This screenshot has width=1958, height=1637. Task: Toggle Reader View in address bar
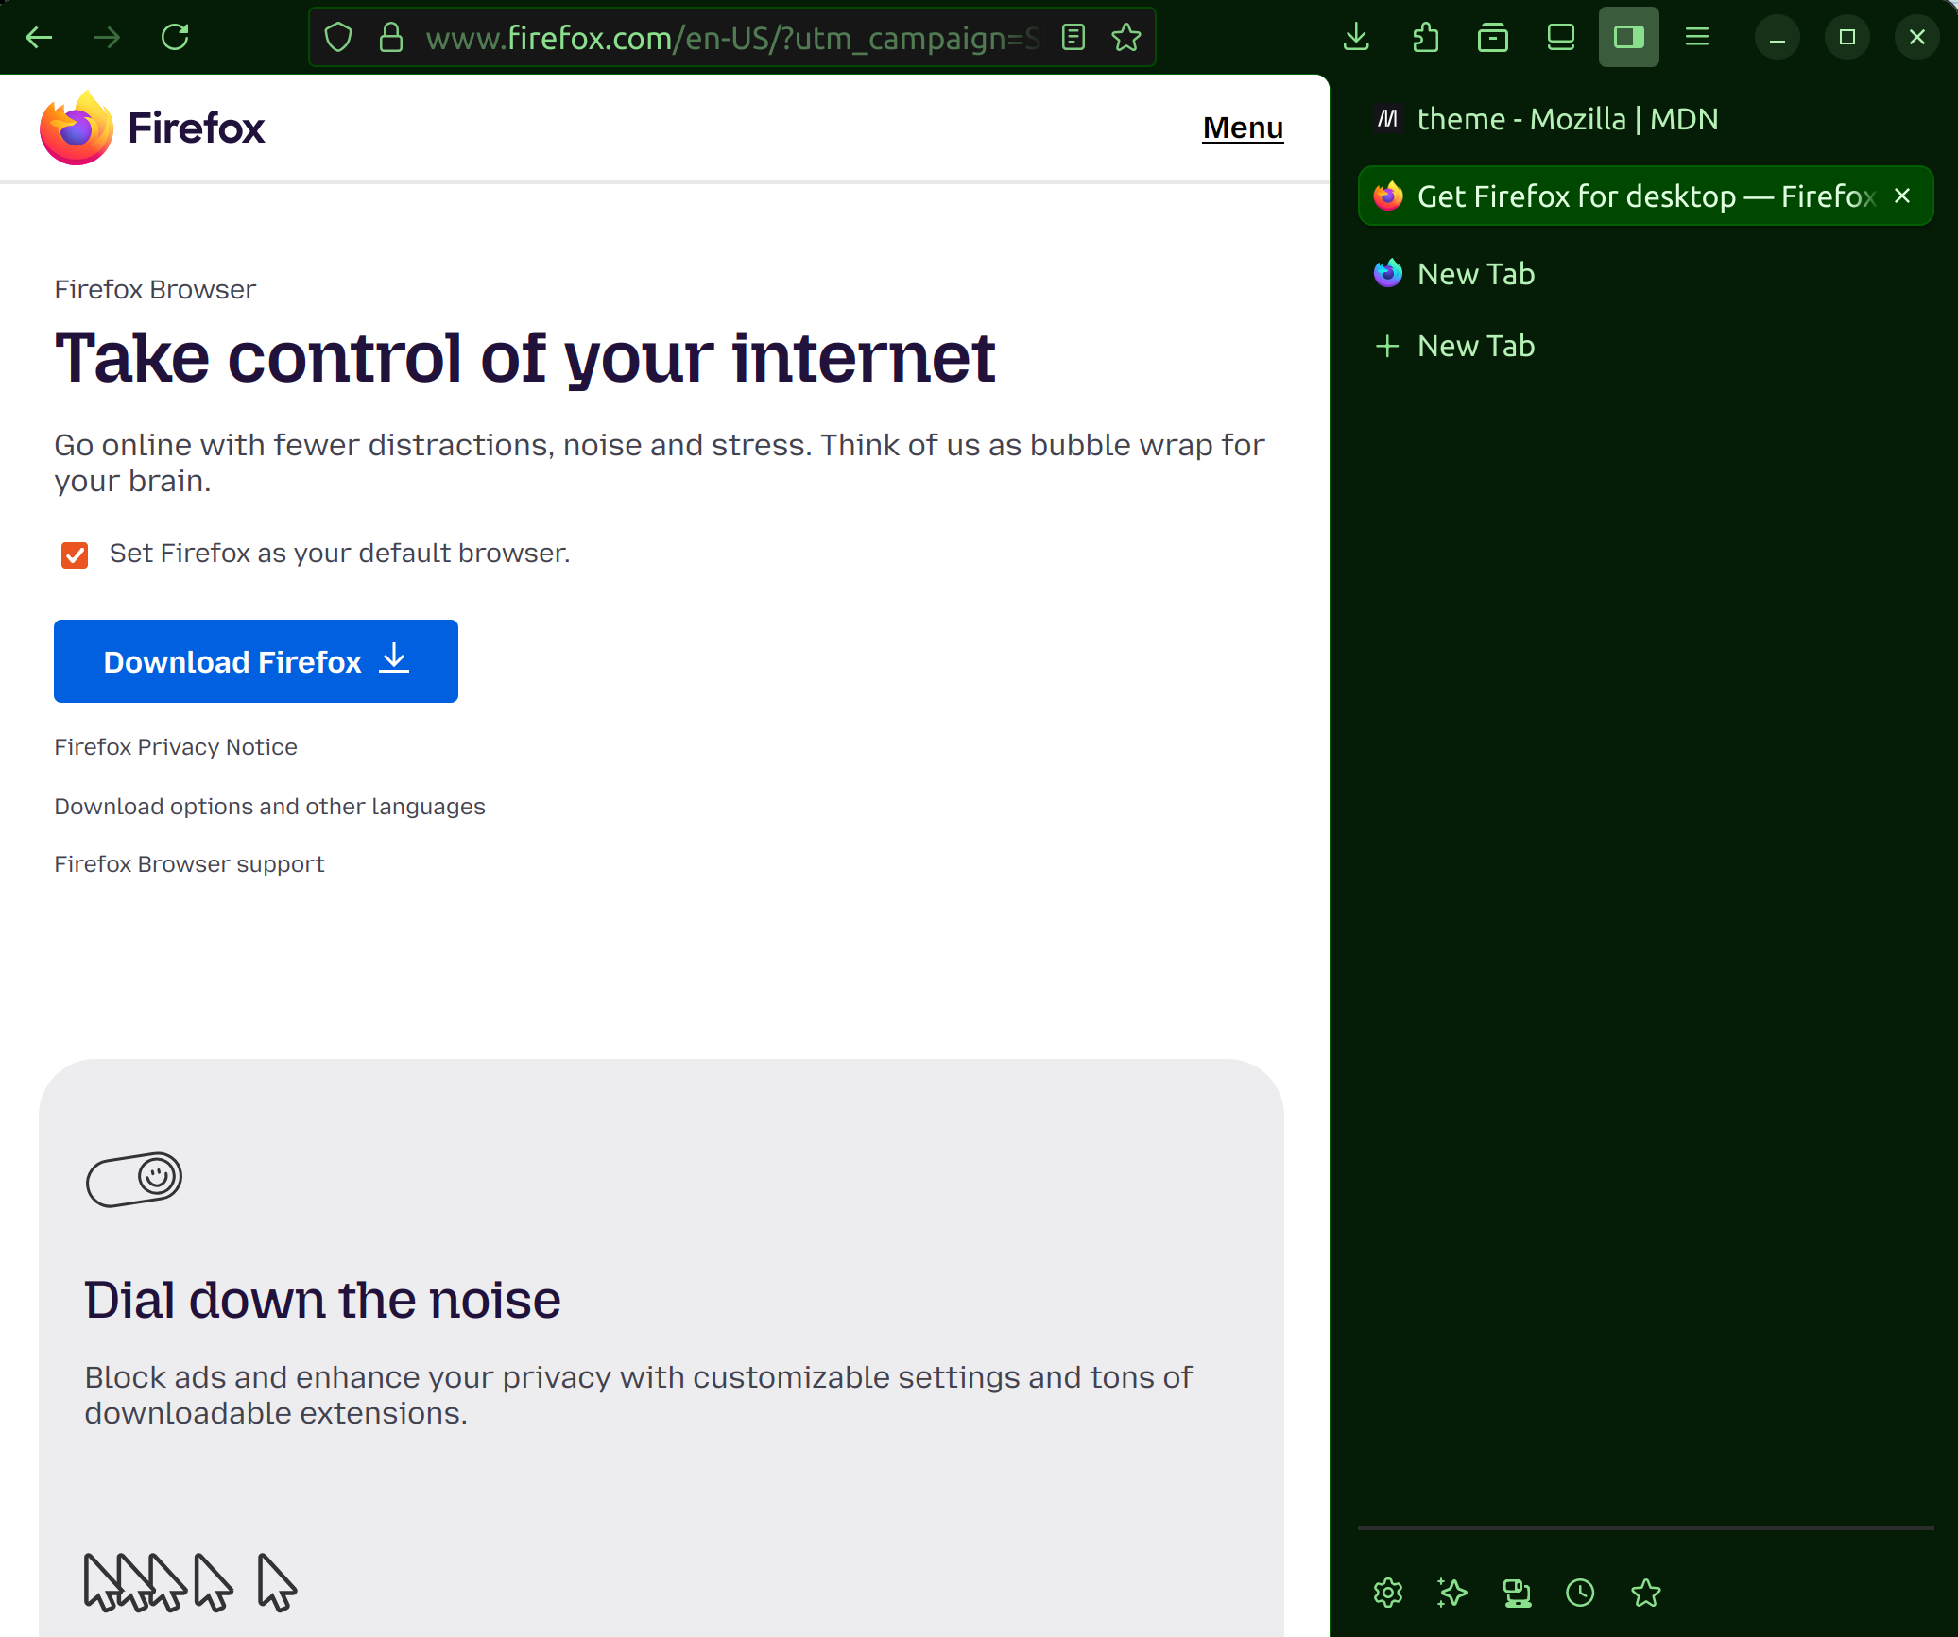click(x=1073, y=38)
